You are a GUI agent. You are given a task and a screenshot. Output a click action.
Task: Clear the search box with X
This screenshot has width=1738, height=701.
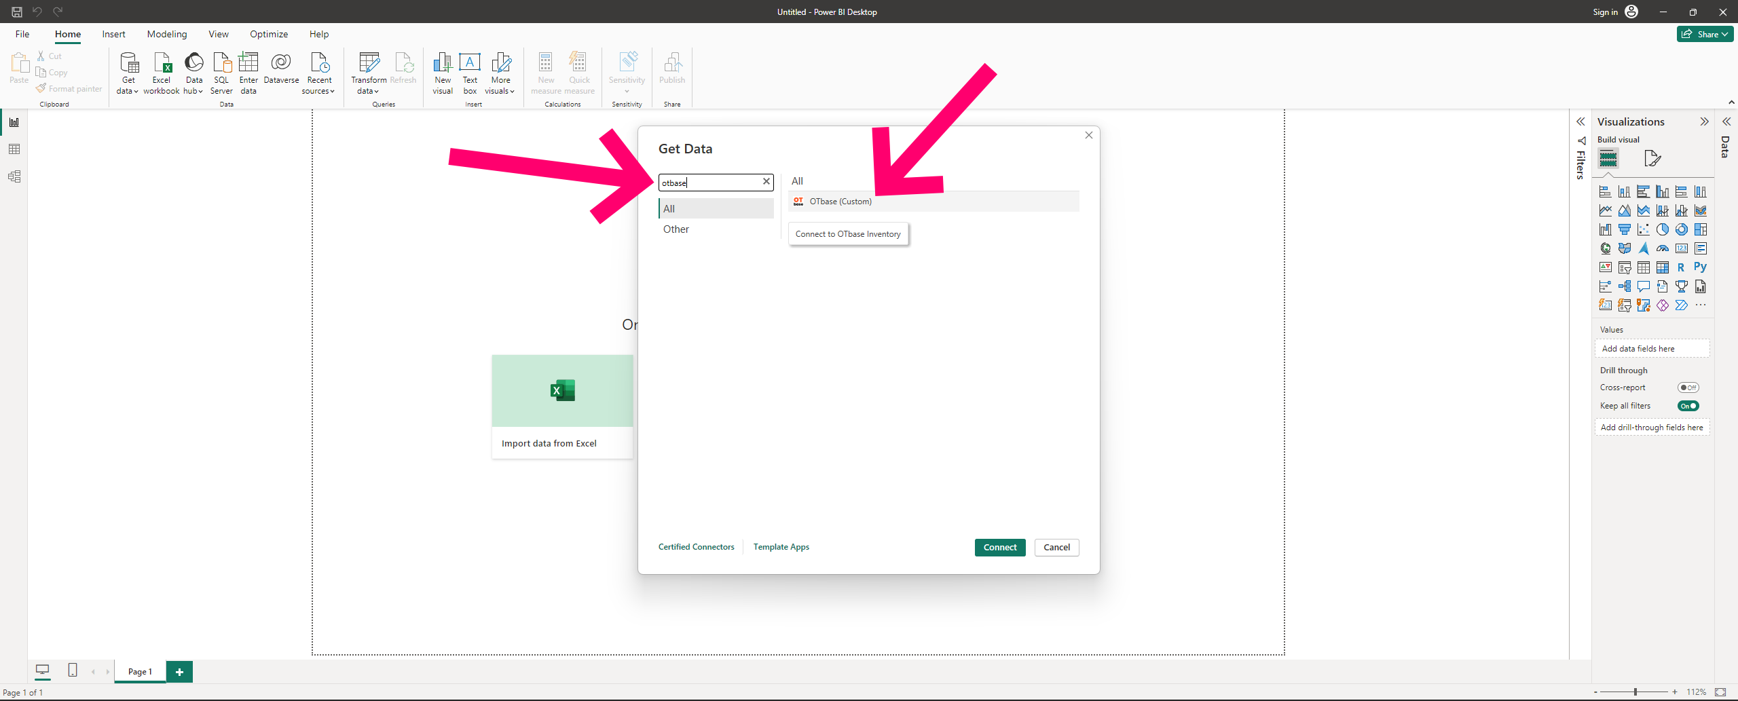coord(766,182)
